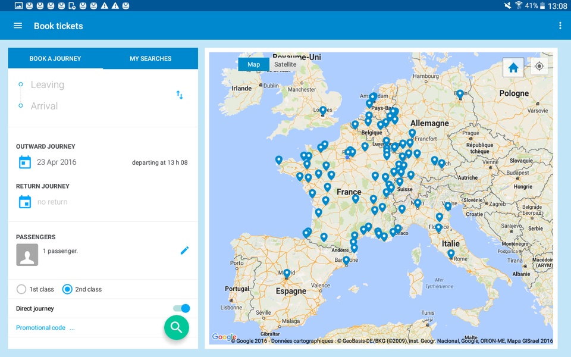The image size is (571, 357).
Task: Click the Italie label on map
Action: point(450,243)
